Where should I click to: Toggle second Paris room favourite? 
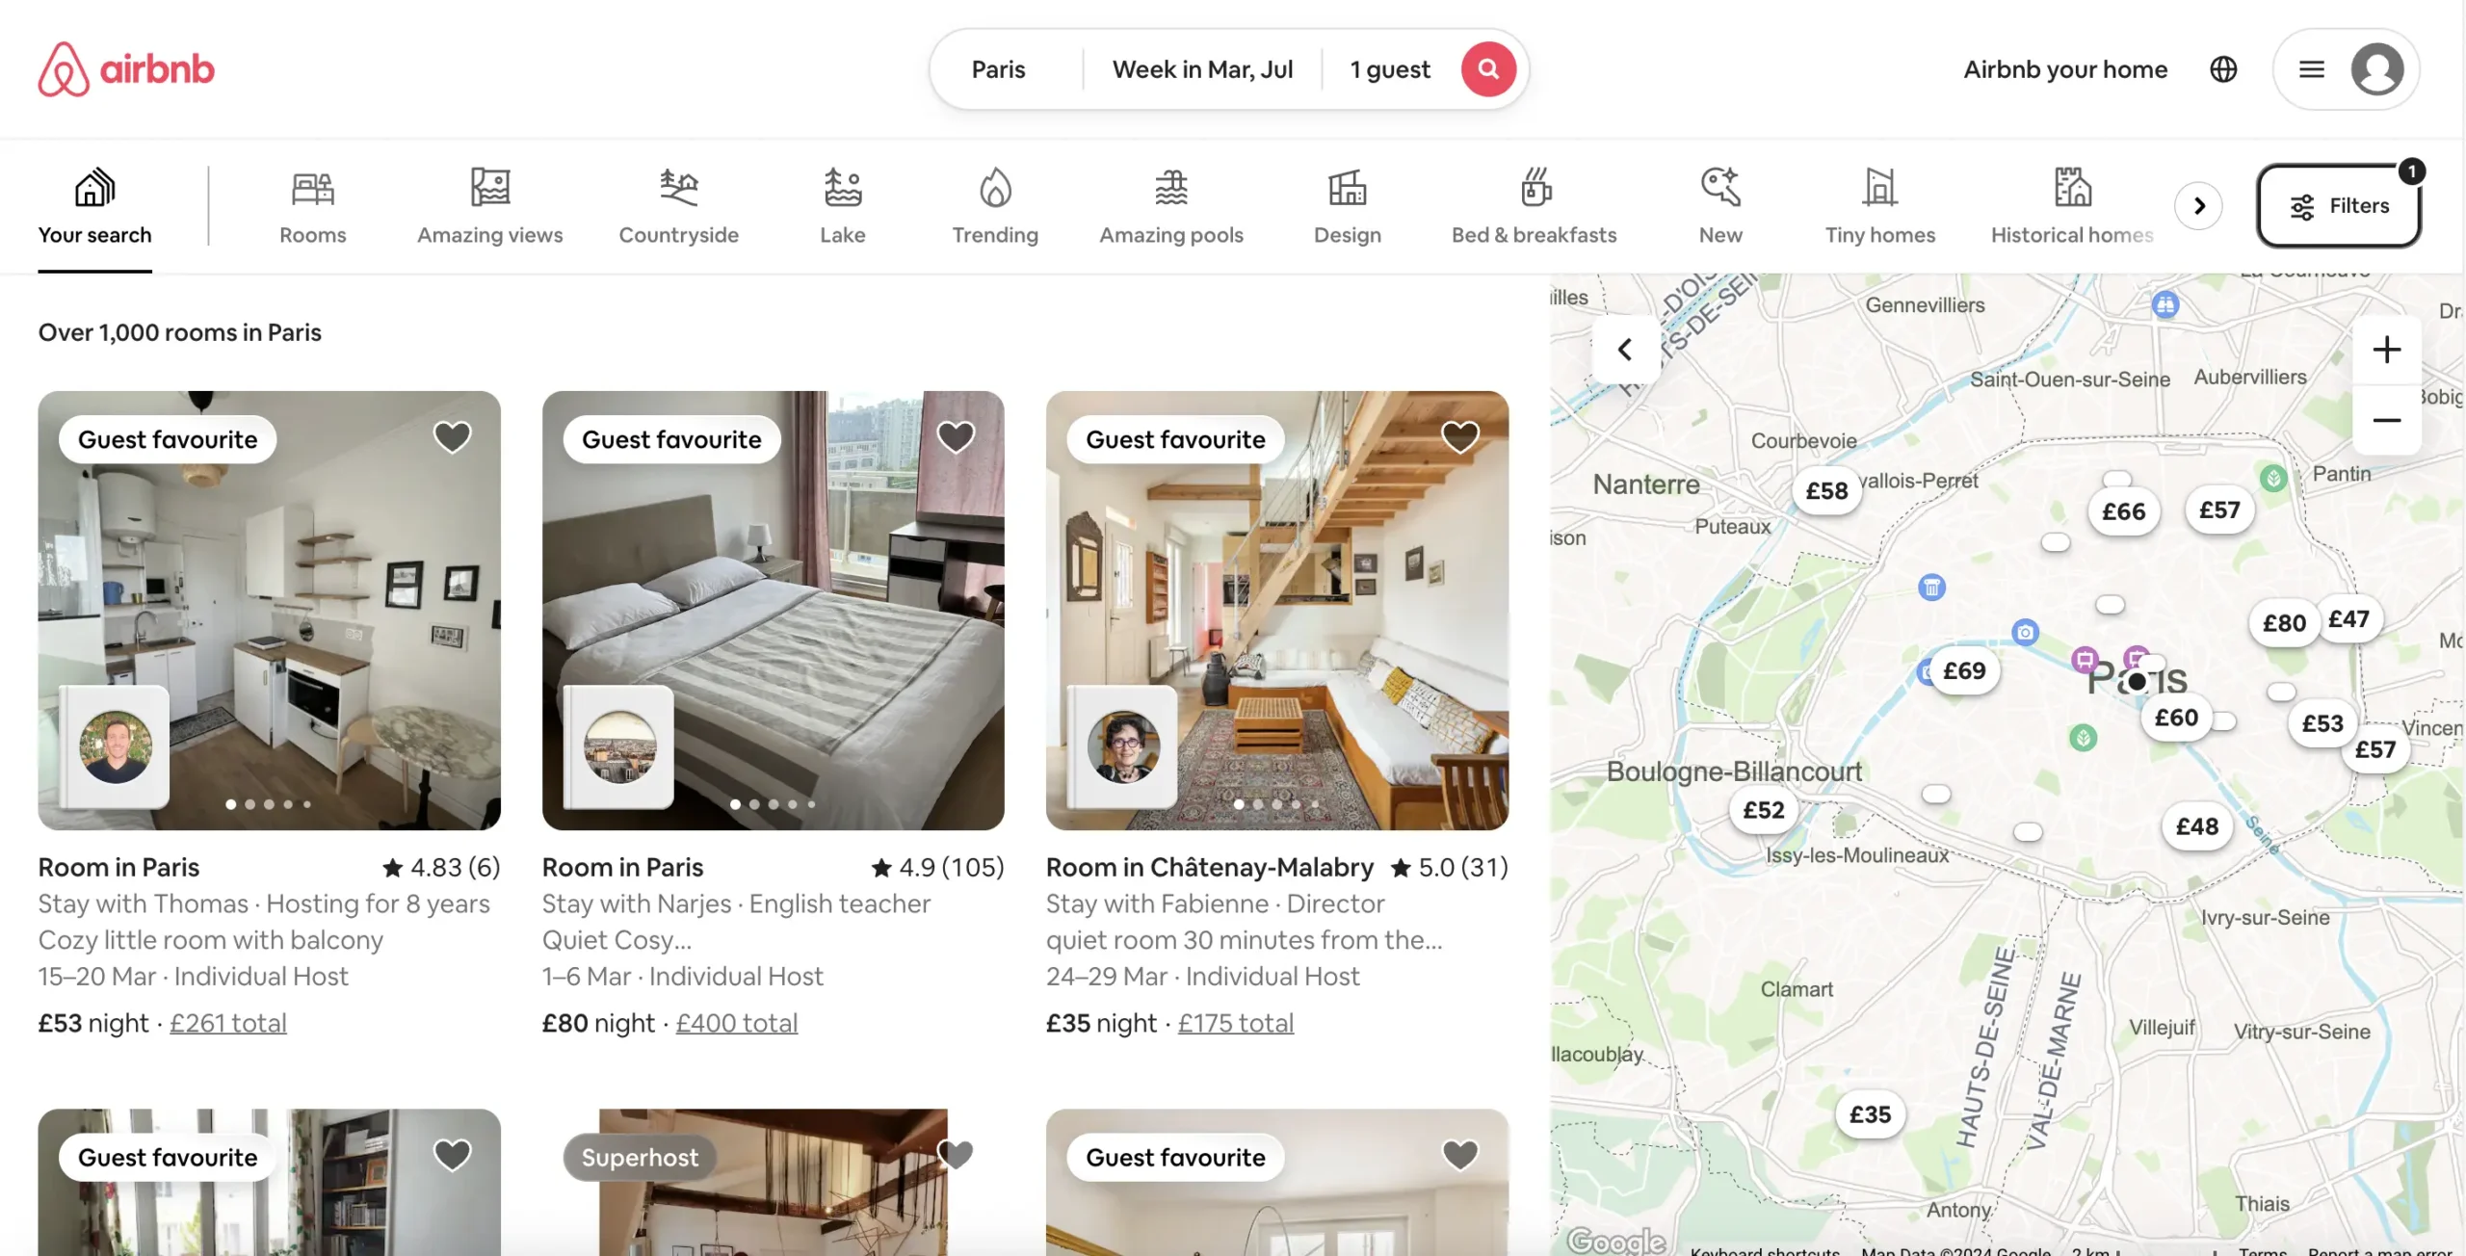click(x=955, y=435)
